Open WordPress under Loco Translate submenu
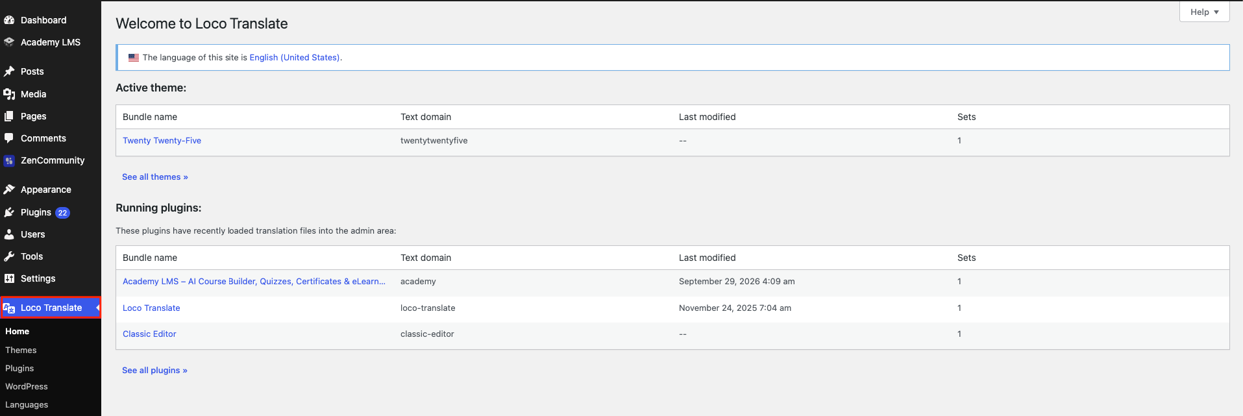Image resolution: width=1243 pixels, height=416 pixels. [x=27, y=387]
